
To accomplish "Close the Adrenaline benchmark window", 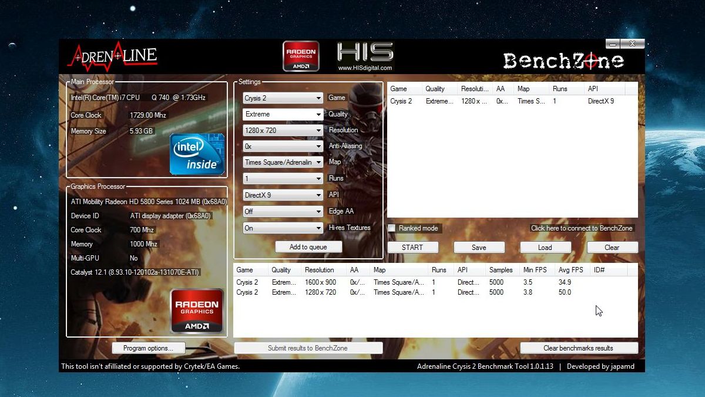I will (633, 44).
